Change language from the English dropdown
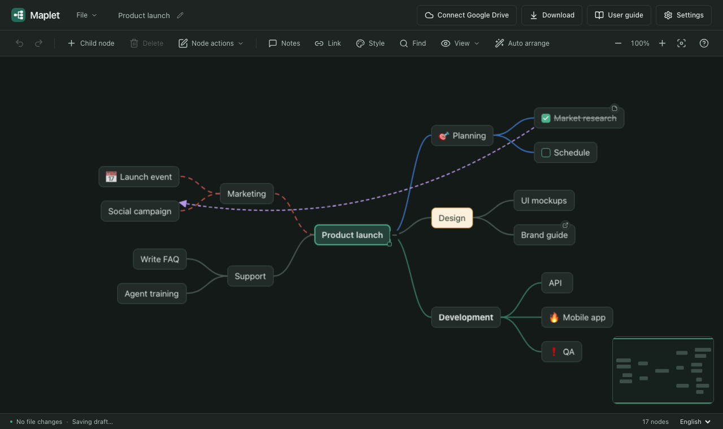Image resolution: width=723 pixels, height=429 pixels. (x=695, y=422)
